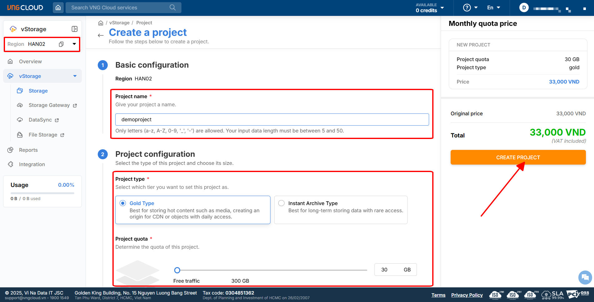
Task: Select the Gold Type radio button
Action: (123, 203)
